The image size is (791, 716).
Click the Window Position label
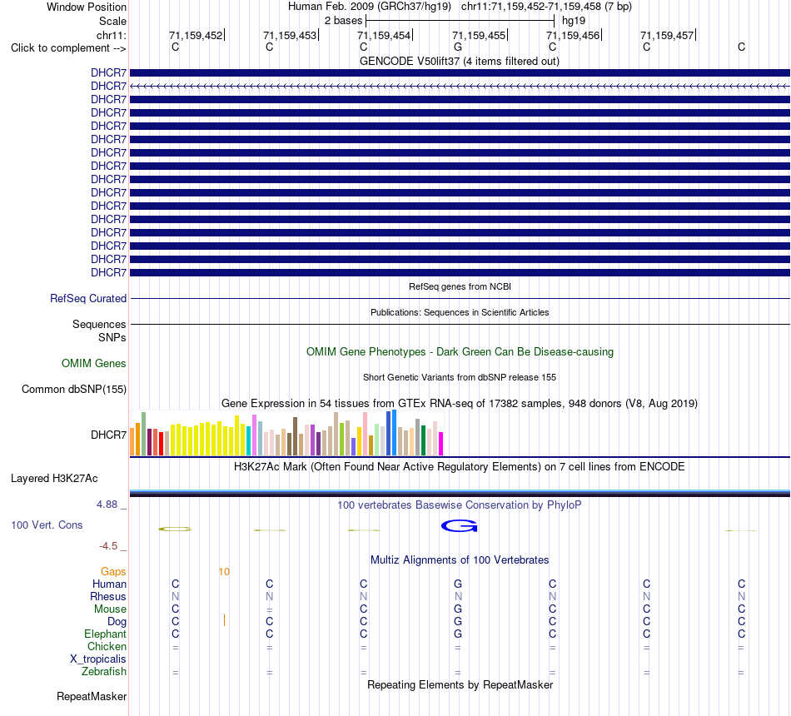(x=87, y=7)
